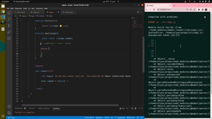The height and width of the screenshot is (119, 212).
Task: Click Goal symbol in breadcrumb
Action: pyautogui.click(x=49, y=16)
